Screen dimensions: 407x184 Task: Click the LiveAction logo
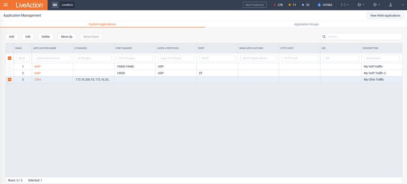pyautogui.click(x=30, y=5)
